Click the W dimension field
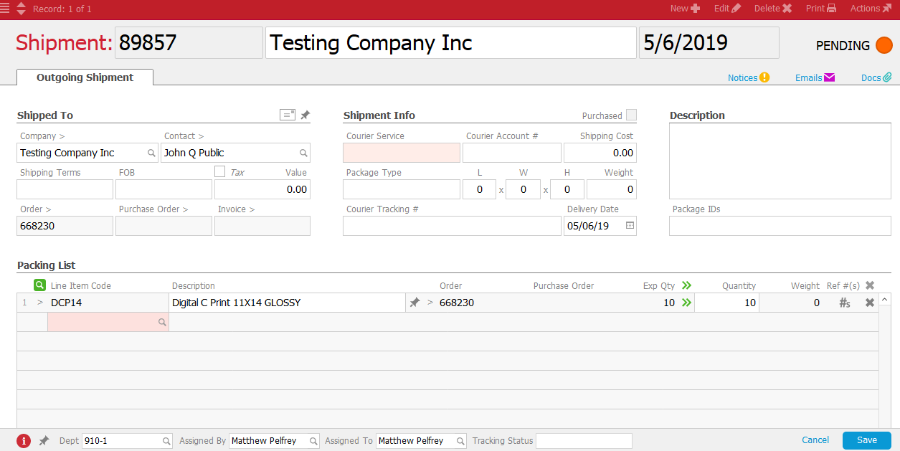Viewport: 900px width, 451px height. [x=523, y=189]
